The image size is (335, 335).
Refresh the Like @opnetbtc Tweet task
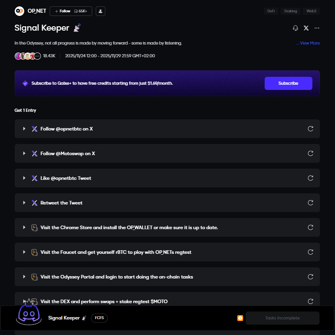pyautogui.click(x=311, y=178)
